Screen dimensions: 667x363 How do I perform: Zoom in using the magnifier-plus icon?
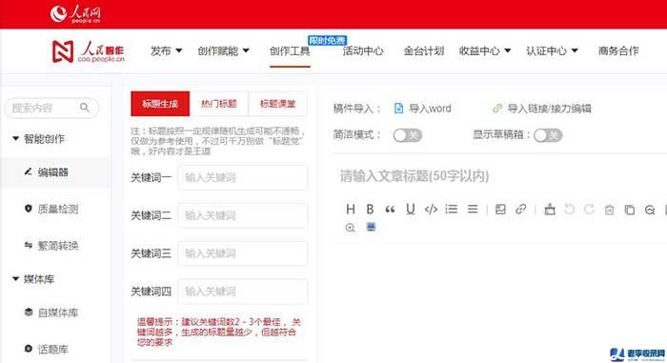coord(350,228)
